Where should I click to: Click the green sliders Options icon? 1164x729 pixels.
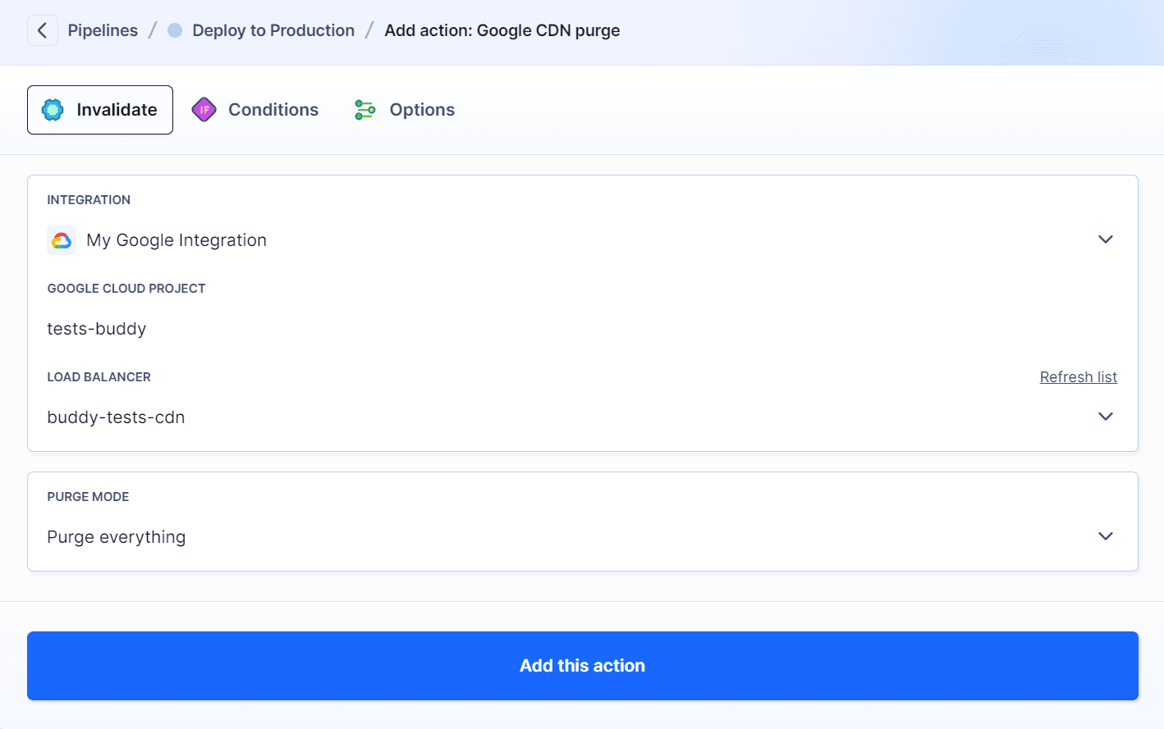pos(364,108)
